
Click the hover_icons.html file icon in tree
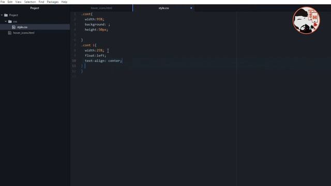point(9,33)
